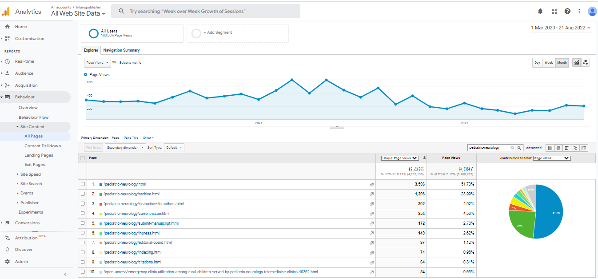The image size is (598, 279).
Task: Click the help question mark icon
Action: click(567, 11)
